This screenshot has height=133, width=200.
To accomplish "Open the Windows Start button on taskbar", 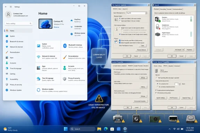I will coord(66,129).
